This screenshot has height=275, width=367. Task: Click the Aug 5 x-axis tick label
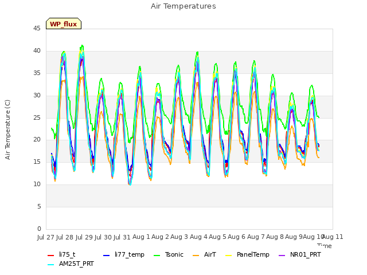coord(217,237)
